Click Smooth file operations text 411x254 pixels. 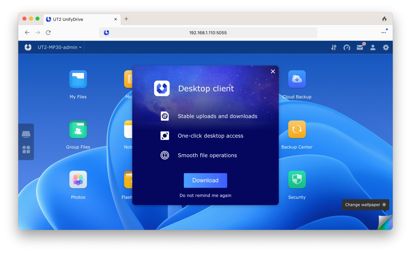(x=207, y=155)
